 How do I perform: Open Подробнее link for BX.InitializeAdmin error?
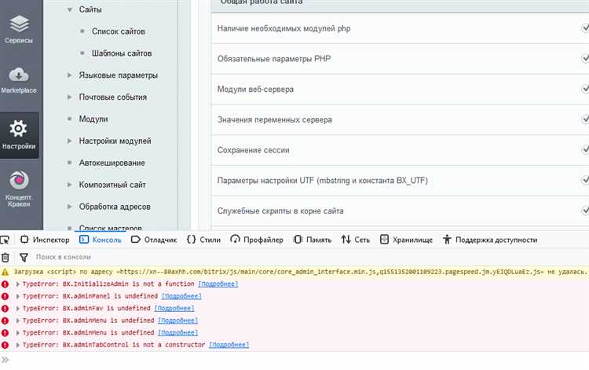point(218,284)
